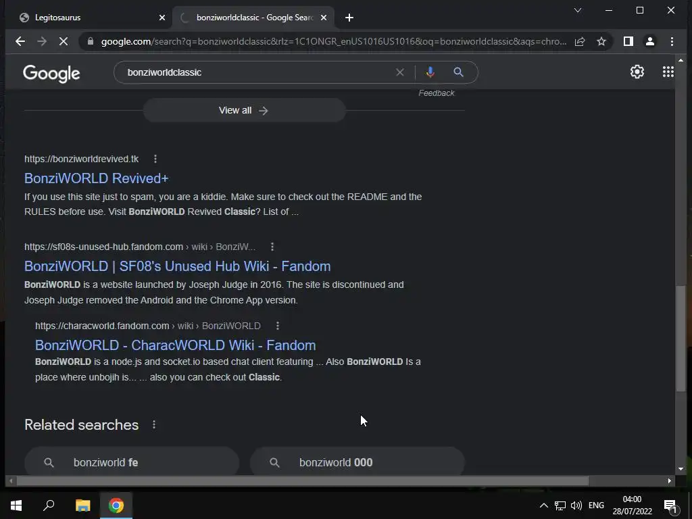Click horizontal scrollbar left arrow
Image resolution: width=692 pixels, height=519 pixels.
[x=11, y=480]
